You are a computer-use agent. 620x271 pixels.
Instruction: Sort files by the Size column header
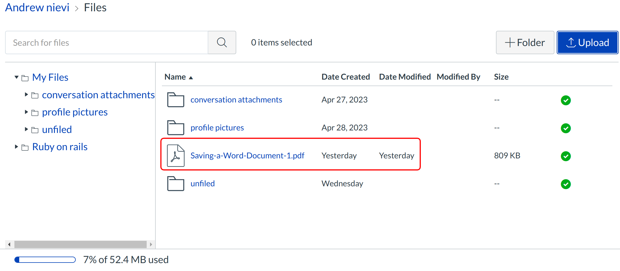click(501, 77)
